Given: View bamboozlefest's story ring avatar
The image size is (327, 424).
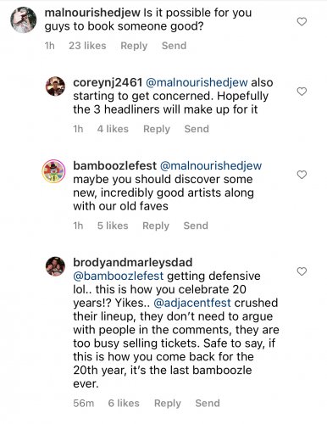Looking at the screenshot, I should [x=53, y=171].
